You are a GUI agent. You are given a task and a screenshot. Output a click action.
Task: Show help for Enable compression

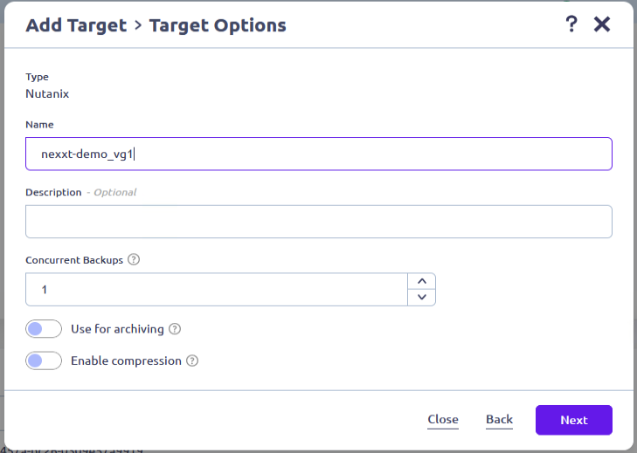click(x=192, y=360)
